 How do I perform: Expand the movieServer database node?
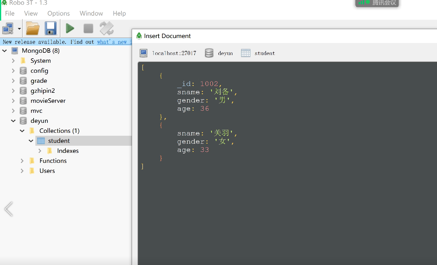[x=13, y=101]
